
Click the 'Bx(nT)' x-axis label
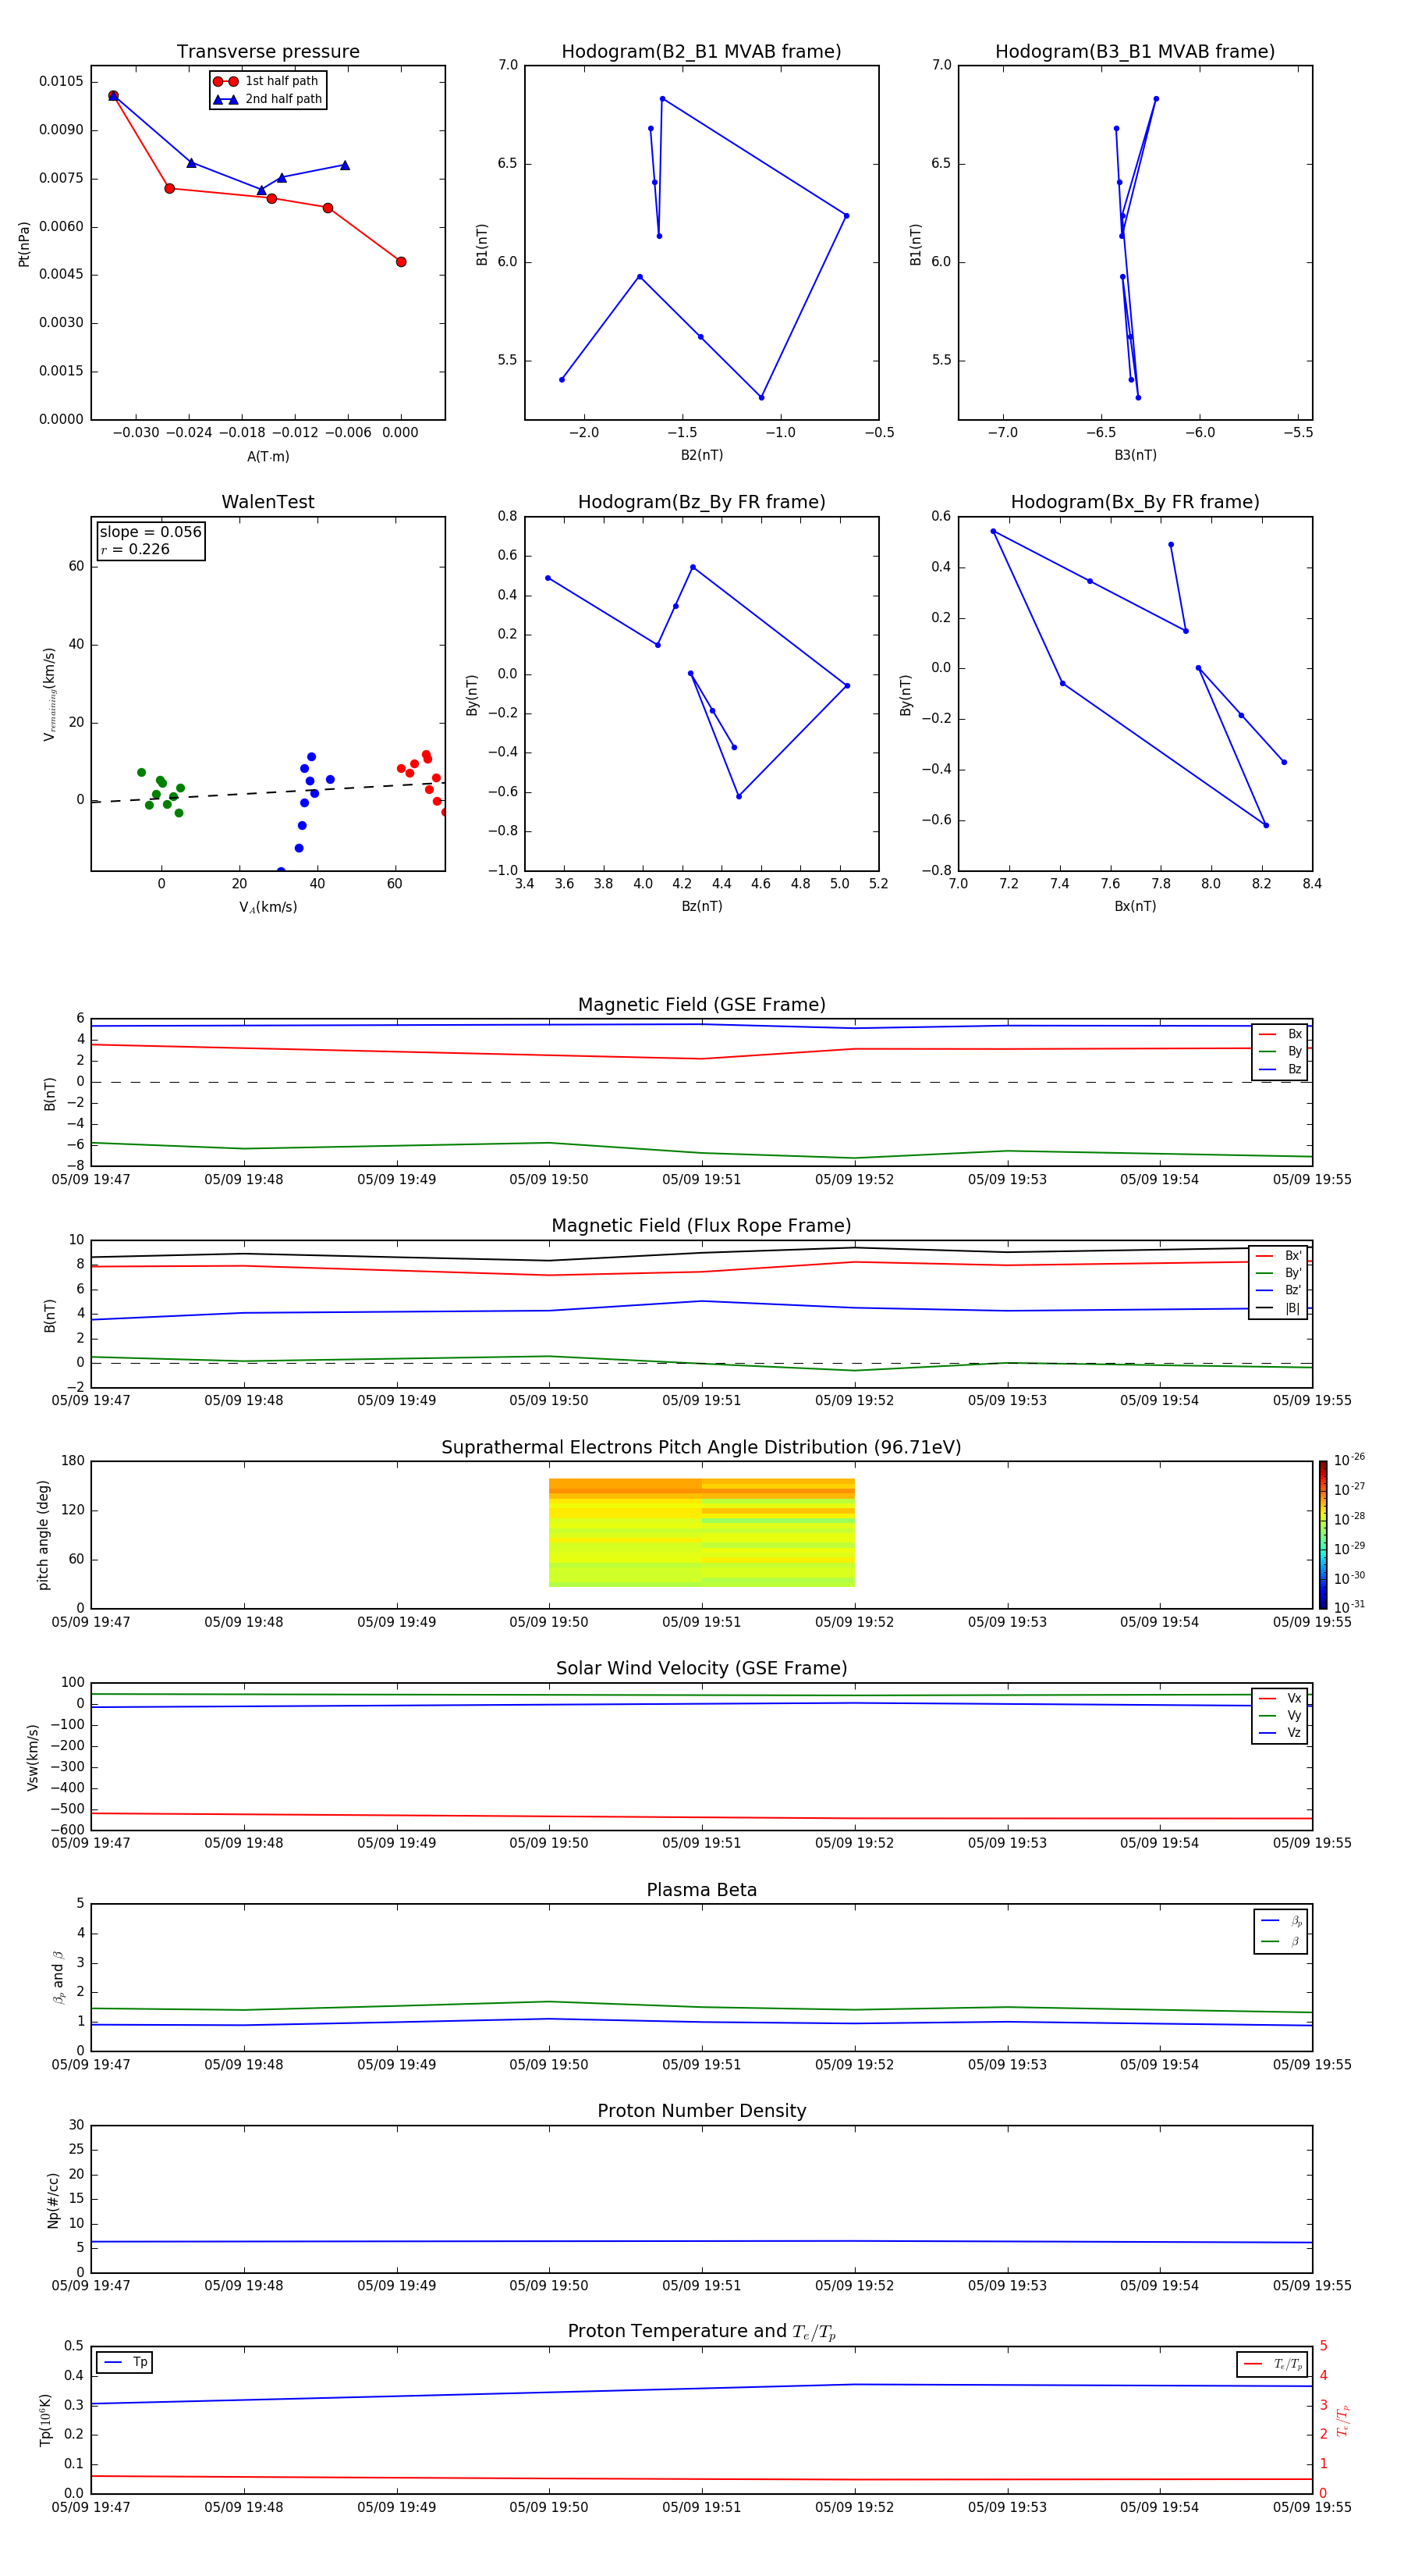[1135, 907]
